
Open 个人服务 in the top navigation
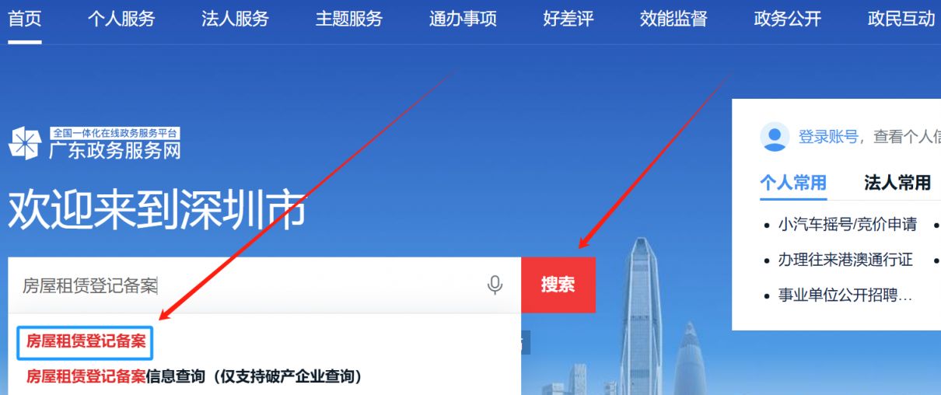point(121,19)
